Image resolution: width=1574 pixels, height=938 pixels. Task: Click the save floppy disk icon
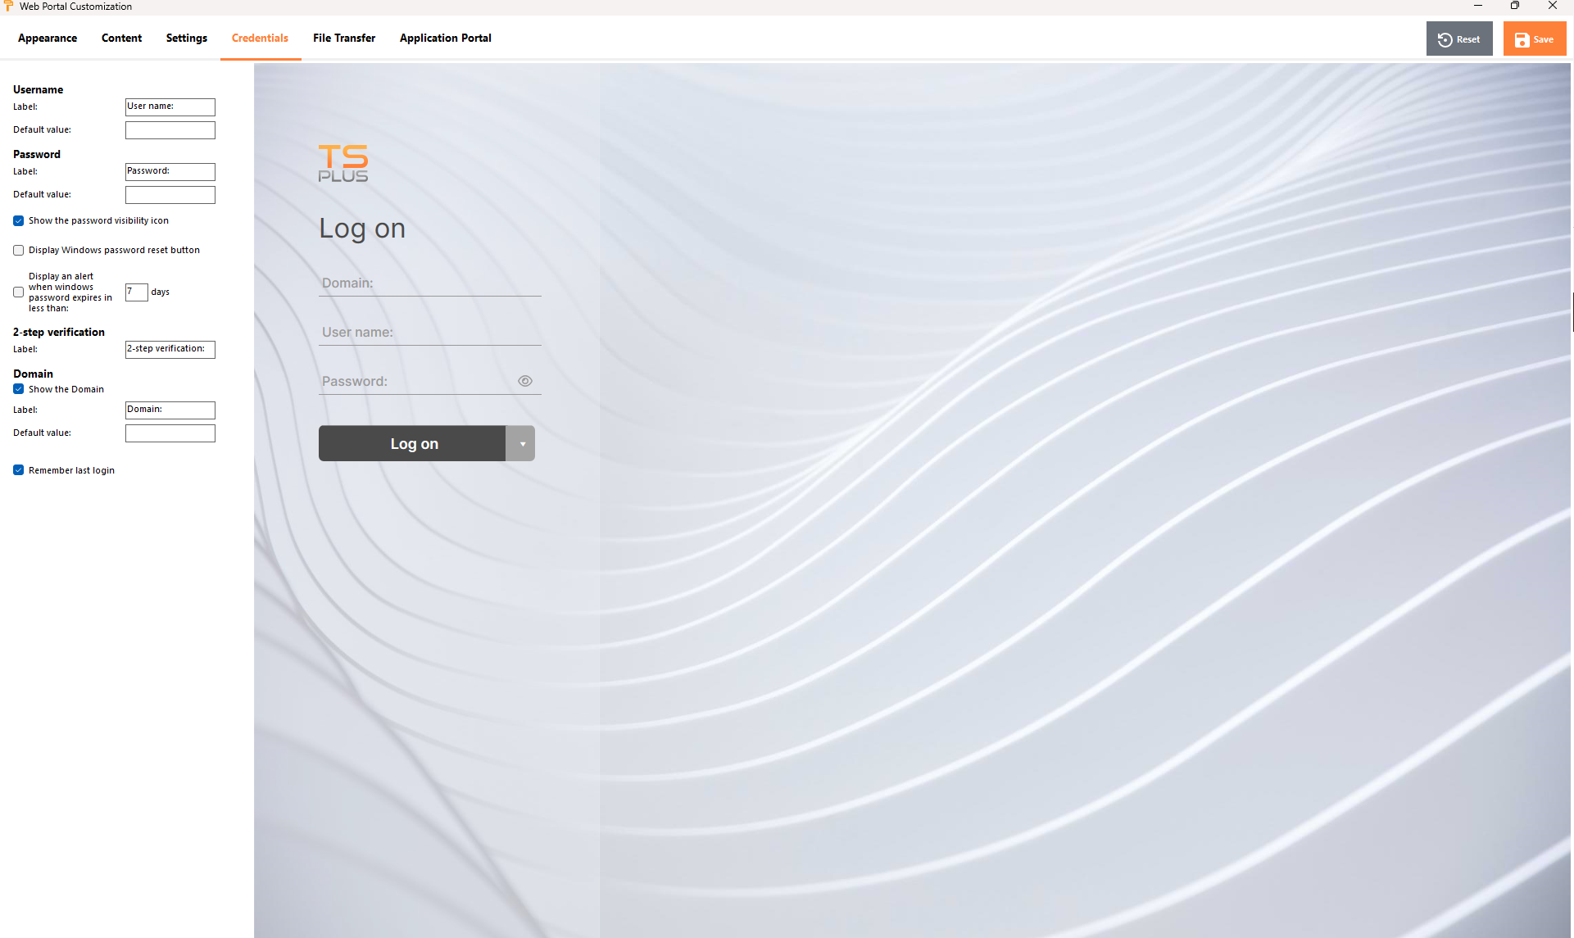coord(1522,40)
